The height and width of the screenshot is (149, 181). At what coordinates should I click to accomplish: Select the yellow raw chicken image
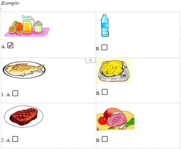tap(114, 71)
